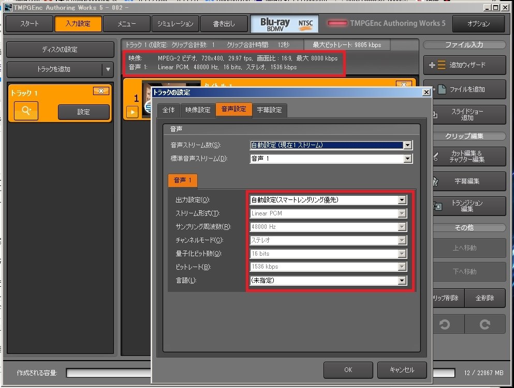
Task: Go to the 入力設定 (Source) step
Action: click(78, 24)
